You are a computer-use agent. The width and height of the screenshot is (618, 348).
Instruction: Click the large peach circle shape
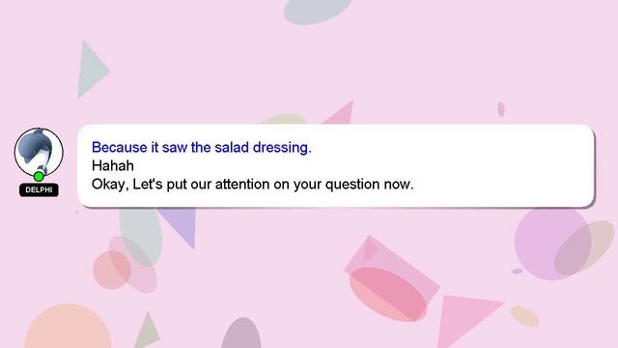pyautogui.click(x=68, y=326)
